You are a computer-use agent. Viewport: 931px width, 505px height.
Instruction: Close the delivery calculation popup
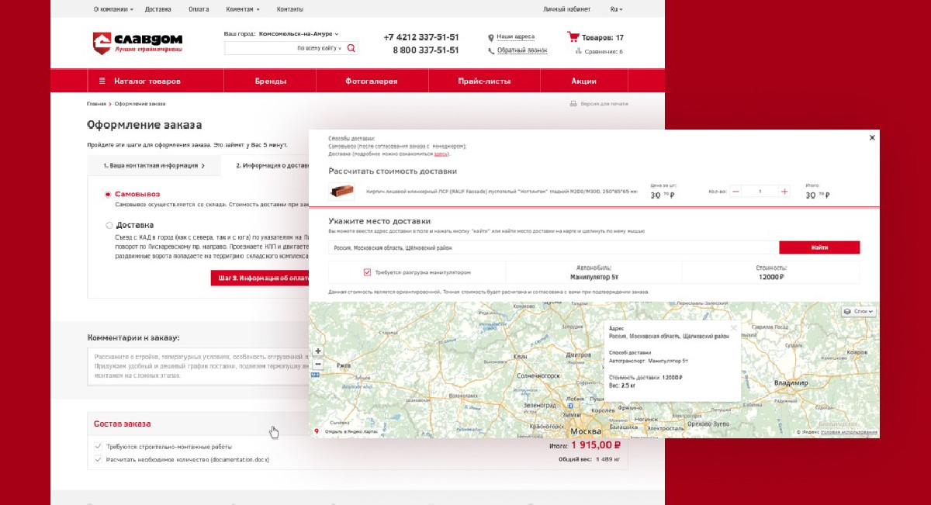[872, 137]
